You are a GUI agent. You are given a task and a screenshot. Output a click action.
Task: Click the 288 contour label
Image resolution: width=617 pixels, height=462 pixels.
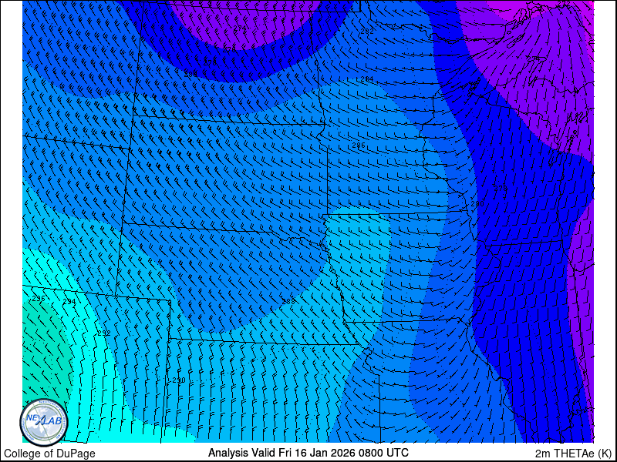(288, 301)
